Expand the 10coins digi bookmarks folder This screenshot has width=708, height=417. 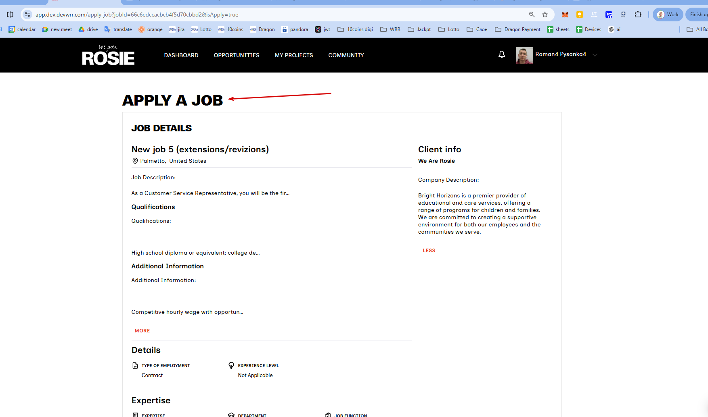(x=355, y=29)
